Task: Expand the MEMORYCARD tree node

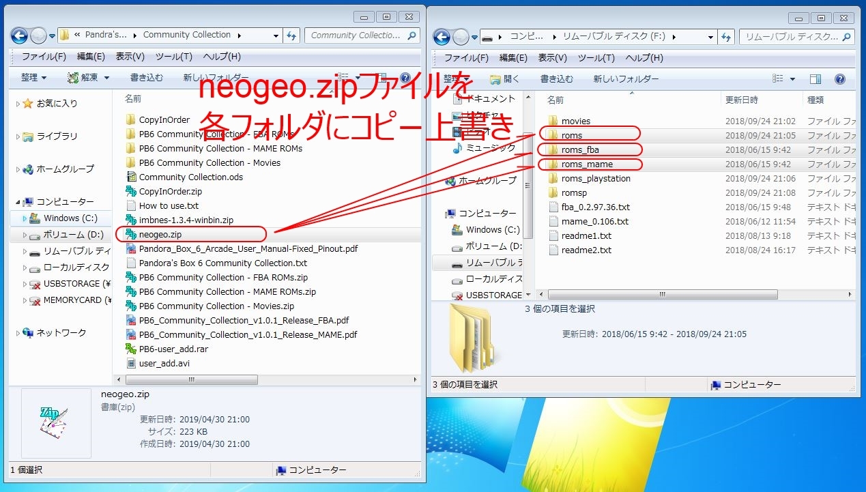Action: (x=25, y=300)
